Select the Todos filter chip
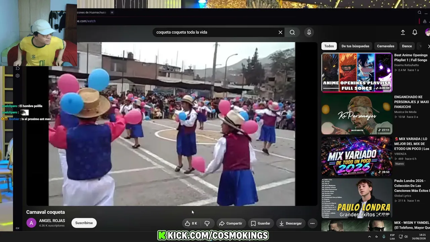The width and height of the screenshot is (430, 242). pos(329,46)
